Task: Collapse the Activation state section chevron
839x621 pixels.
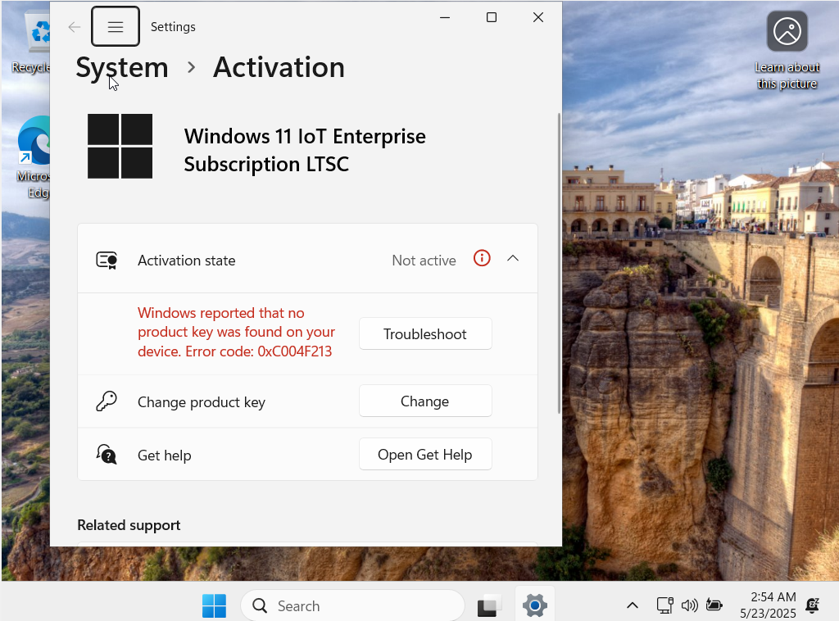Action: pyautogui.click(x=513, y=259)
